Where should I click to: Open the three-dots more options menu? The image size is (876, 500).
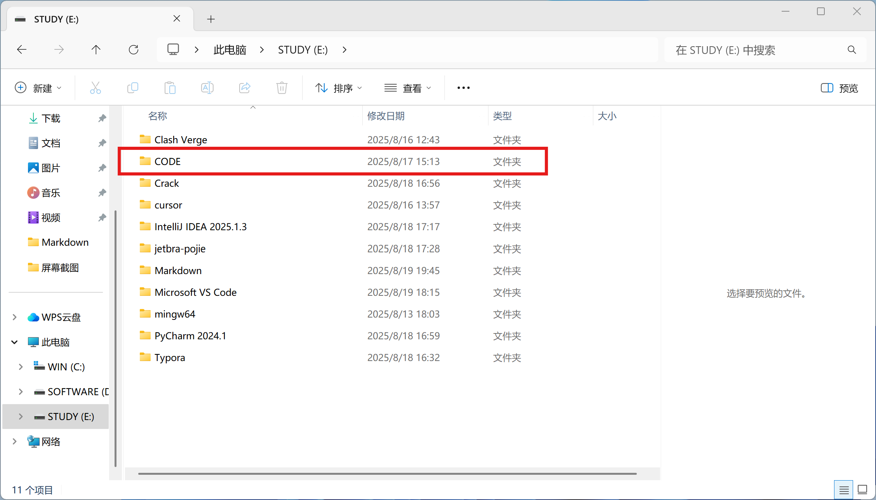tap(463, 88)
